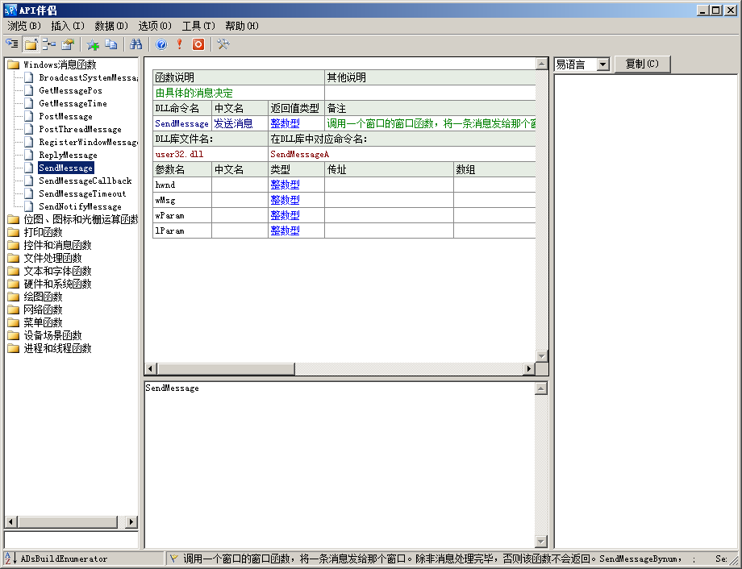Click the tree panel's scroll right arrow
This screenshot has width=742, height=569.
coord(131,522)
